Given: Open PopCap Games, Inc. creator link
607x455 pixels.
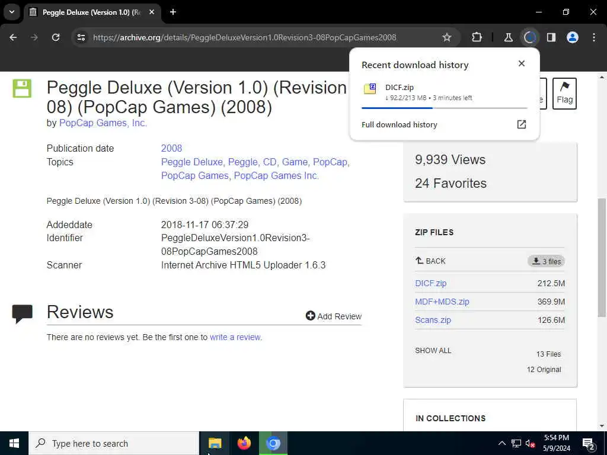Looking at the screenshot, I should tap(103, 123).
